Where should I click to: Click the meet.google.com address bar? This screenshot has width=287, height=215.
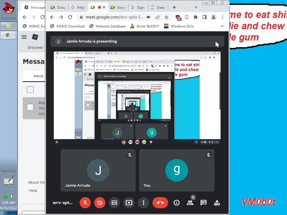(x=114, y=17)
